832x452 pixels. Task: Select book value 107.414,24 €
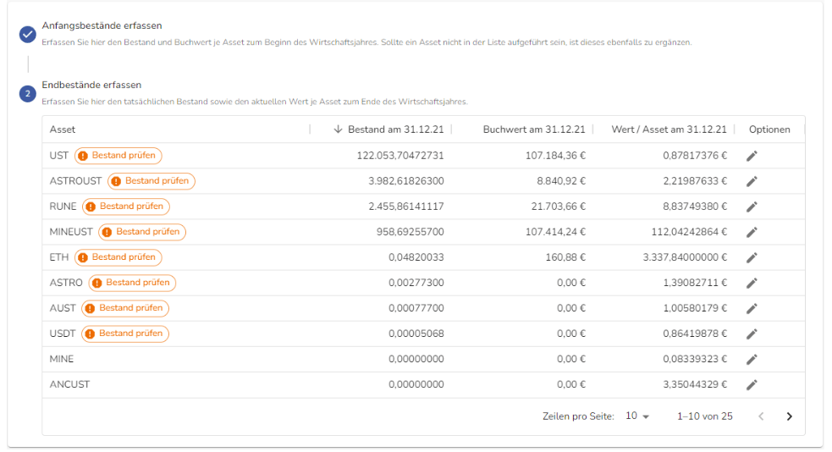[x=555, y=232]
